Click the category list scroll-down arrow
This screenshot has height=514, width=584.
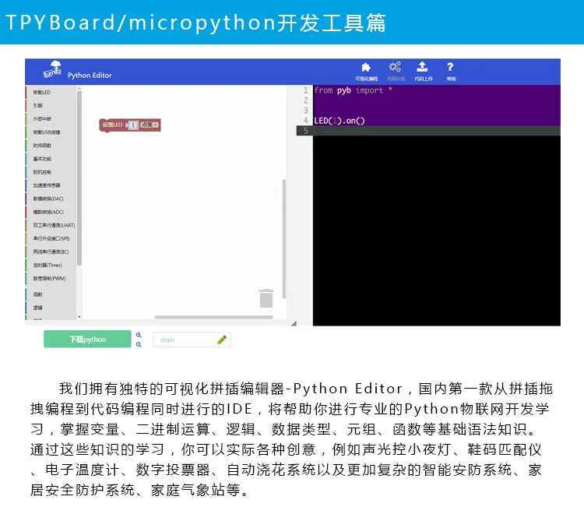pos(79,317)
